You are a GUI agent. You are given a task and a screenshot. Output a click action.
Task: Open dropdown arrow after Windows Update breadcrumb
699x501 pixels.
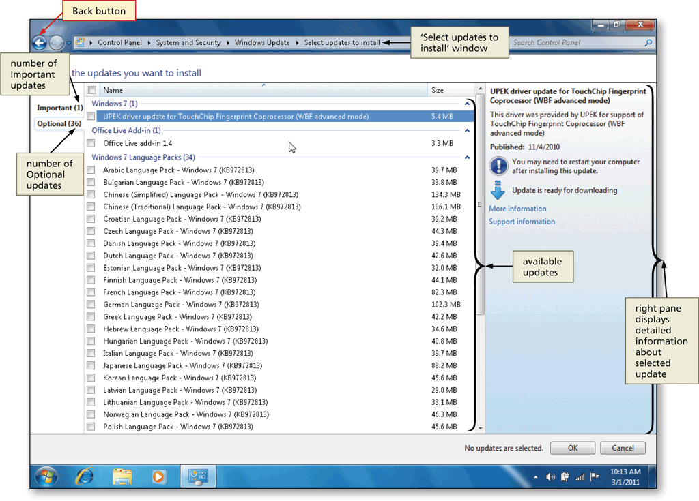pyautogui.click(x=297, y=43)
